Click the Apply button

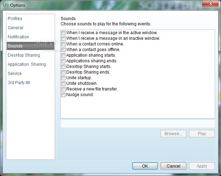[x=202, y=166]
